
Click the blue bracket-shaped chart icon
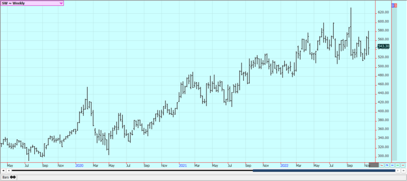pos(387,166)
